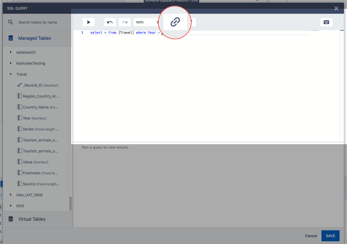Open keyboard shortcuts icon
Viewport: 347px width, 244px height.
326,22
